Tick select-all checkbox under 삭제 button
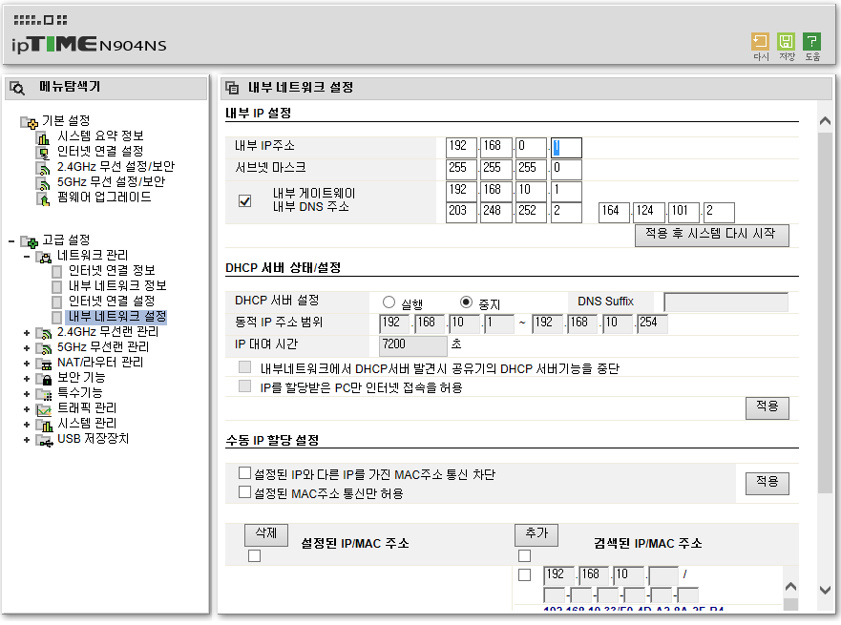841x625 pixels. [254, 556]
